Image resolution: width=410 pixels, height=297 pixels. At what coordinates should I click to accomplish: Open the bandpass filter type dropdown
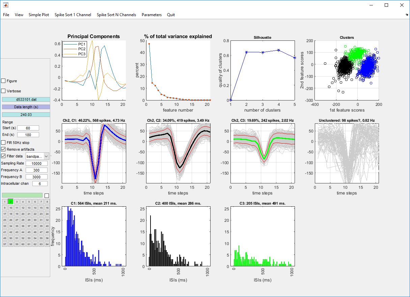(x=46, y=156)
